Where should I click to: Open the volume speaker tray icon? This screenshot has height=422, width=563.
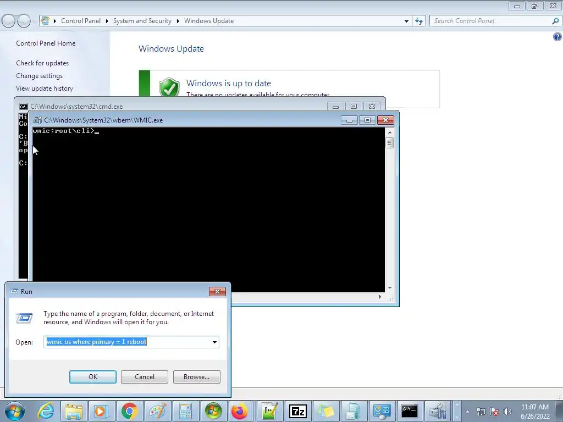507,412
